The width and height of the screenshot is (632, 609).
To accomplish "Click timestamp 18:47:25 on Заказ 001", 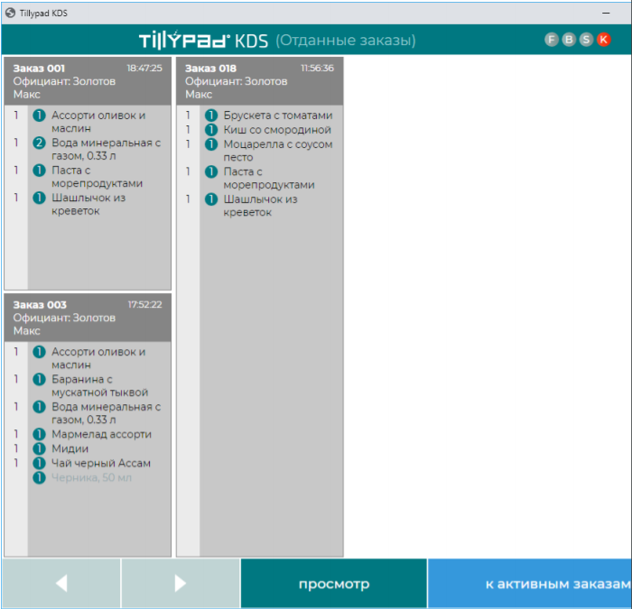I will [x=144, y=68].
